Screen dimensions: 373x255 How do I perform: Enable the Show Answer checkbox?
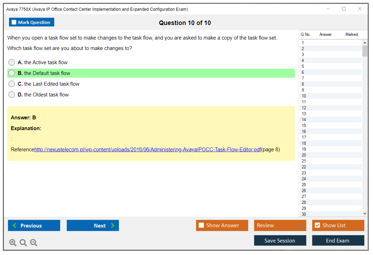[x=201, y=226]
